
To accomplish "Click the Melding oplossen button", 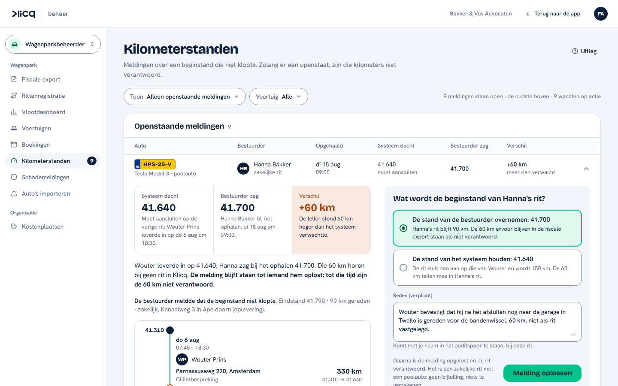I will 542,373.
